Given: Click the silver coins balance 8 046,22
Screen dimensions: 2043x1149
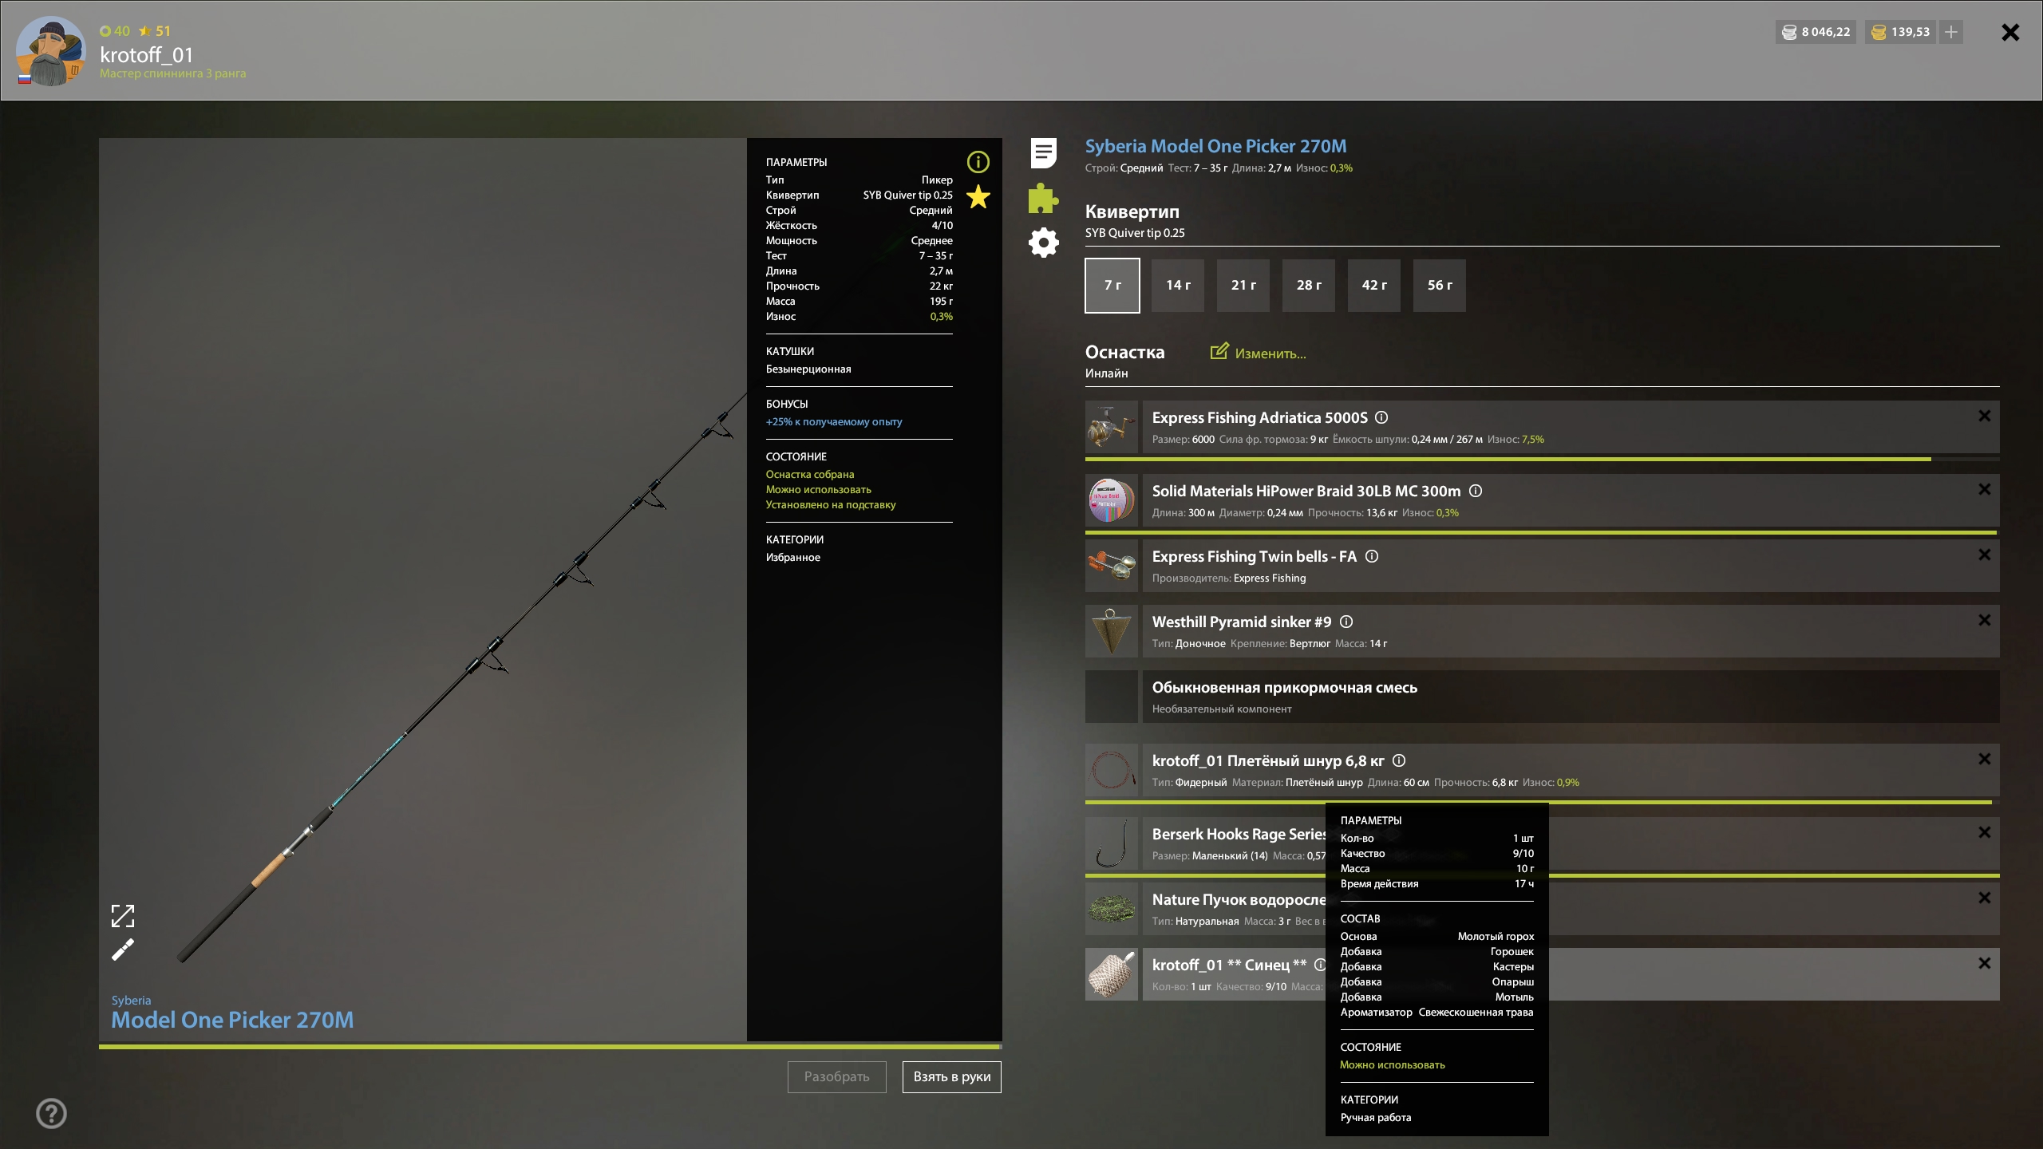Looking at the screenshot, I should pyautogui.click(x=1816, y=32).
